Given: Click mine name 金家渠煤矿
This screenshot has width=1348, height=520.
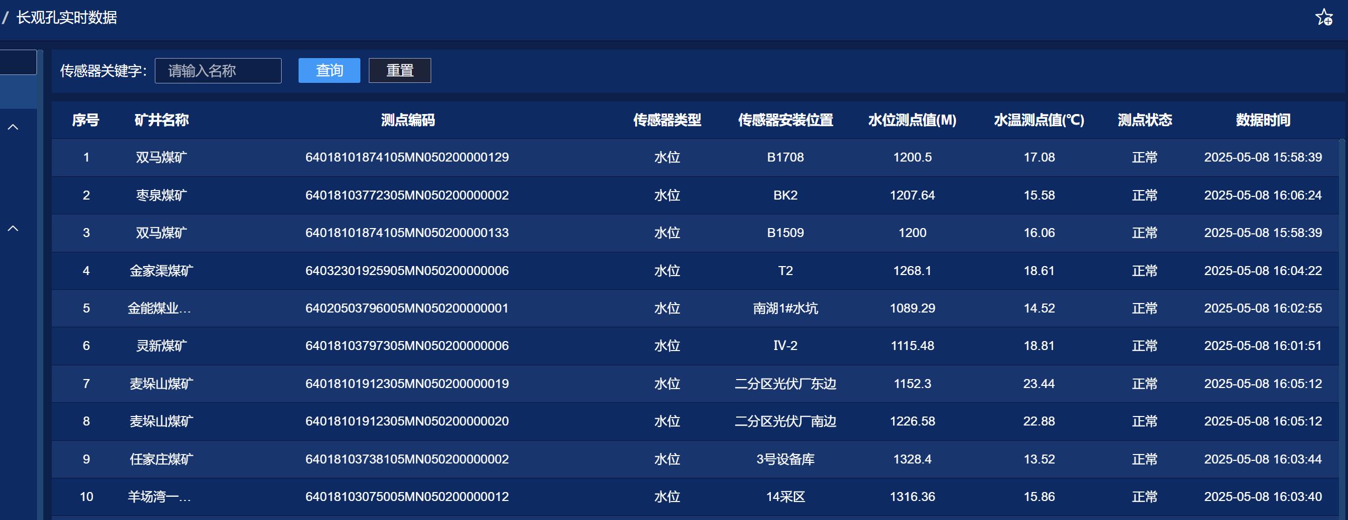Looking at the screenshot, I should [x=162, y=271].
